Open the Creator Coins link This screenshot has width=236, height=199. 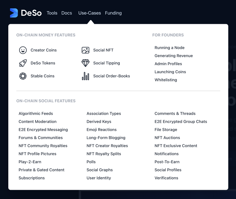pos(44,50)
